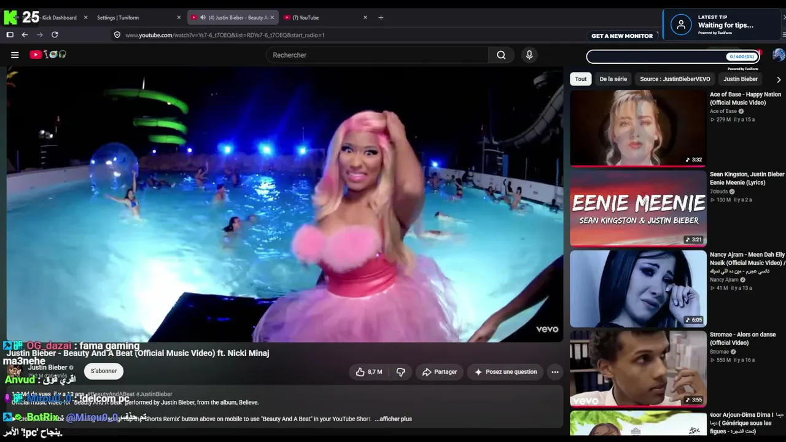Click the 0 / 400 tip goal progress bar
This screenshot has width=786, height=442.
[673, 56]
